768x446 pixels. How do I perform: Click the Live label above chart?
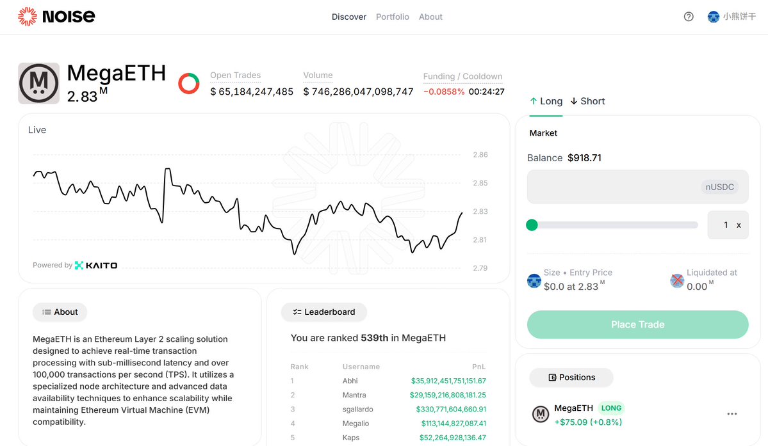coord(37,130)
